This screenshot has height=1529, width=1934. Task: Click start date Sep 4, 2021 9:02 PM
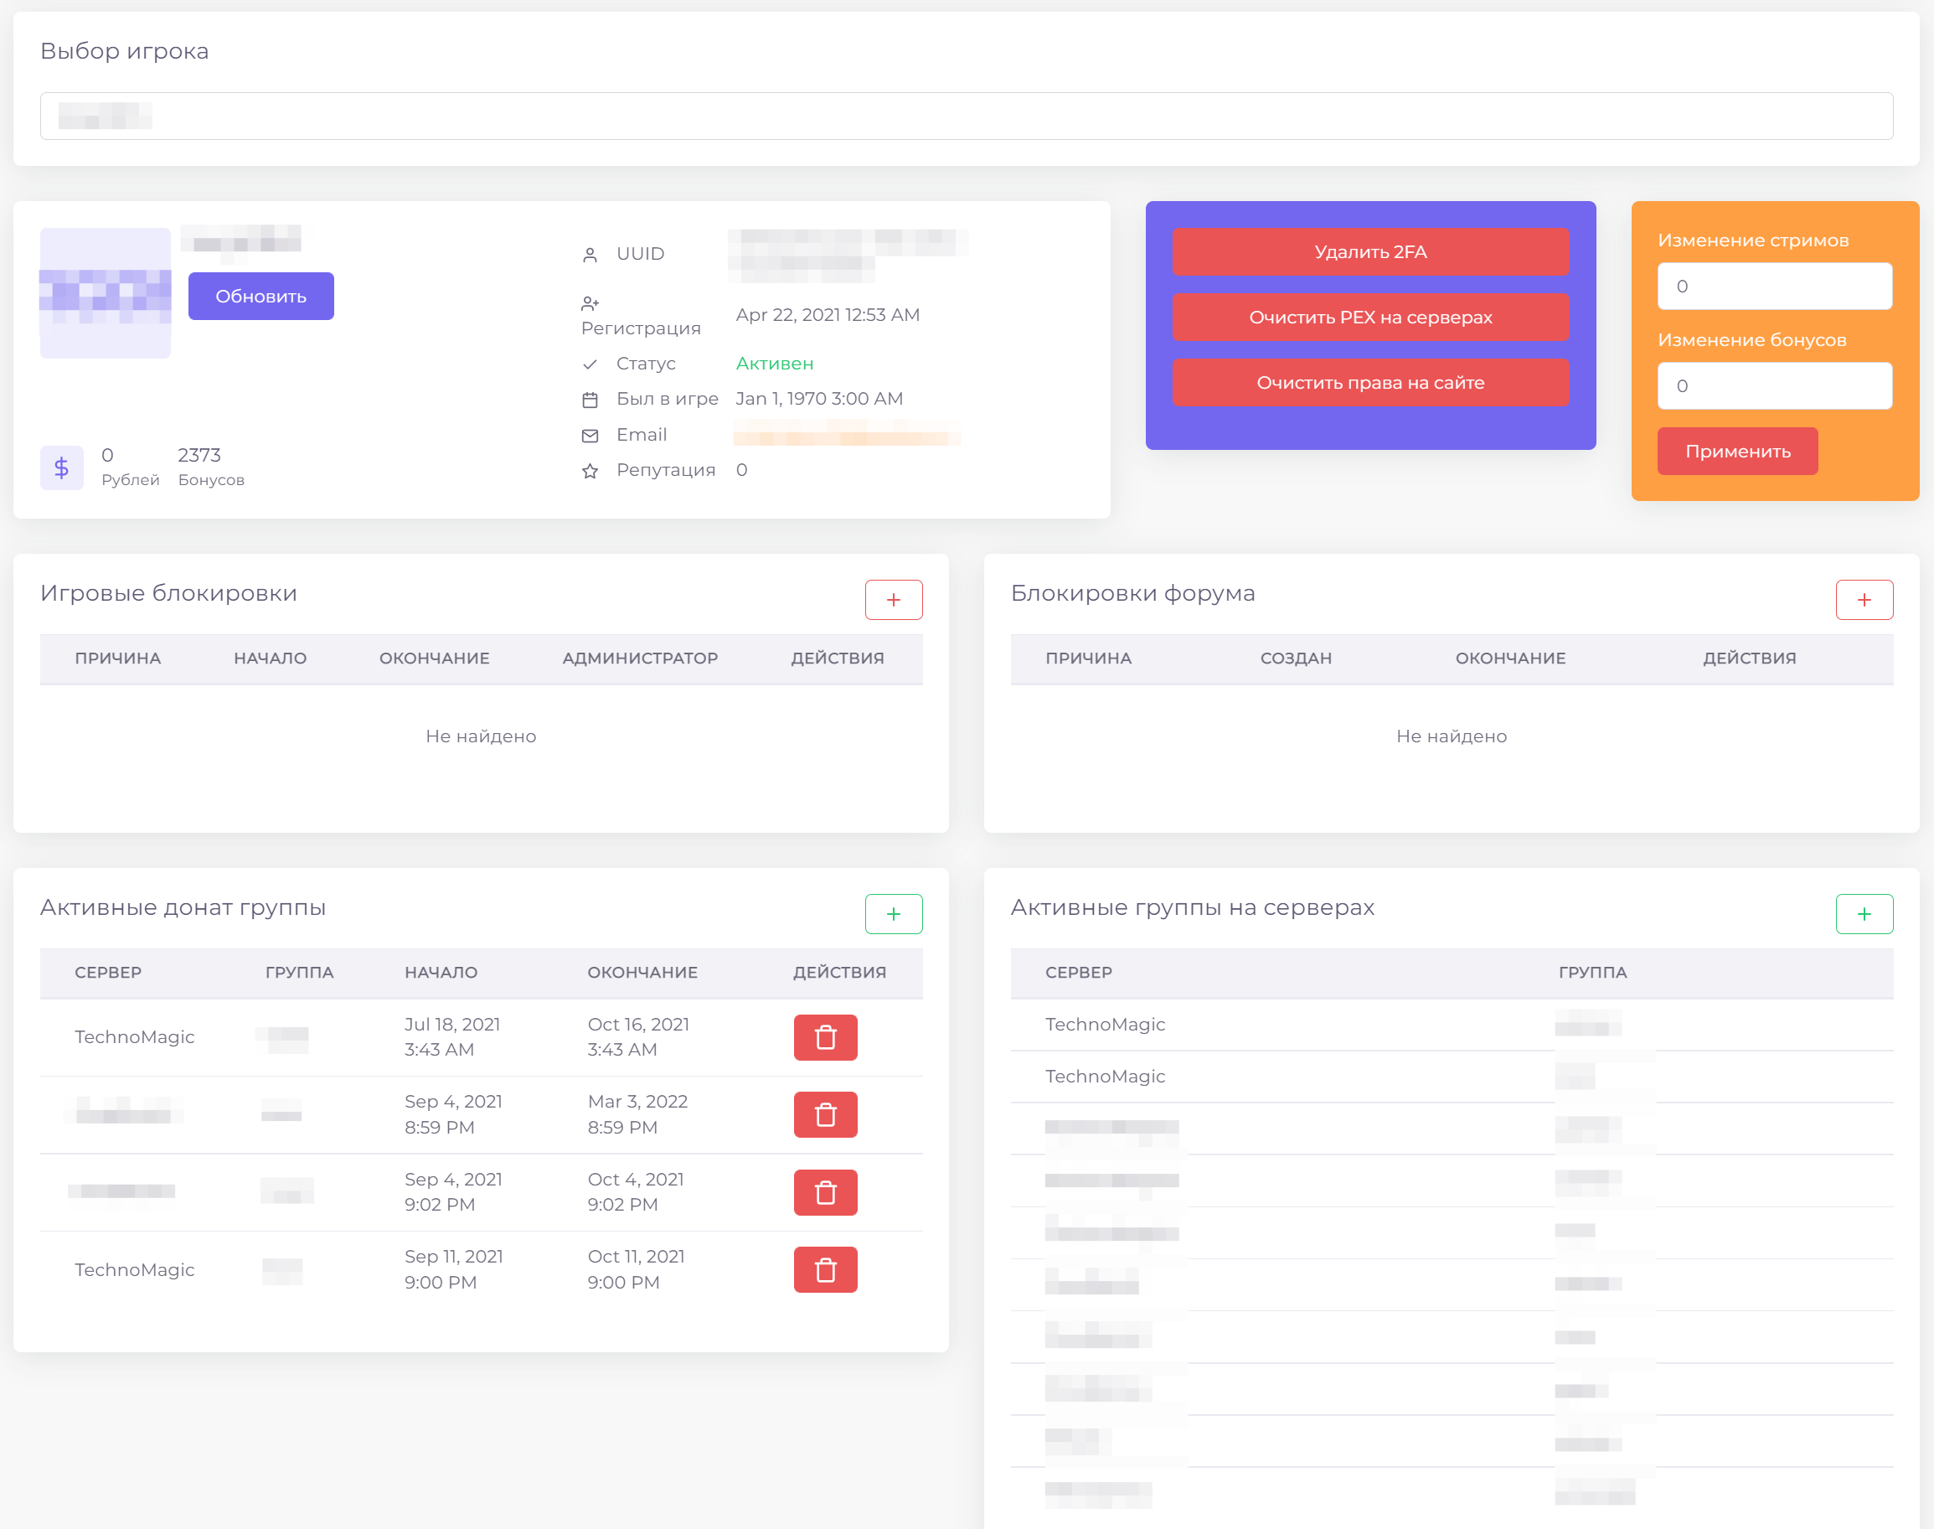click(453, 1192)
